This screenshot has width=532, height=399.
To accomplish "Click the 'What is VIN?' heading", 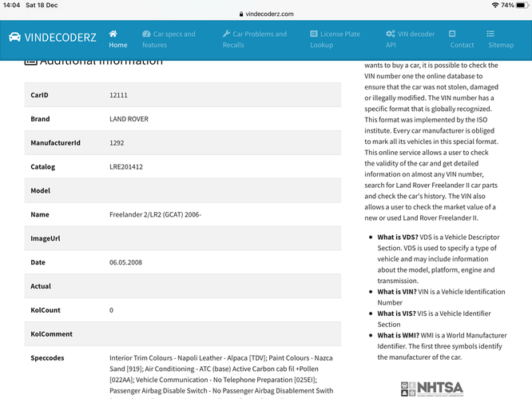I will click(397, 292).
